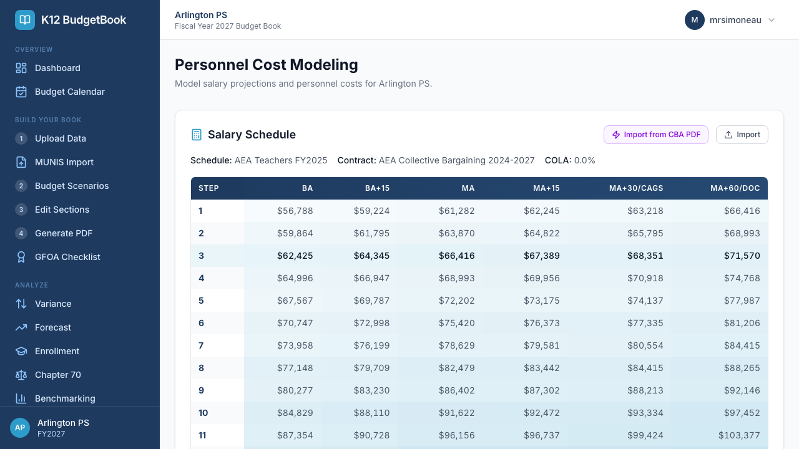Select the MUNIS Import file icon
This screenshot has height=449, width=799.
click(x=21, y=162)
